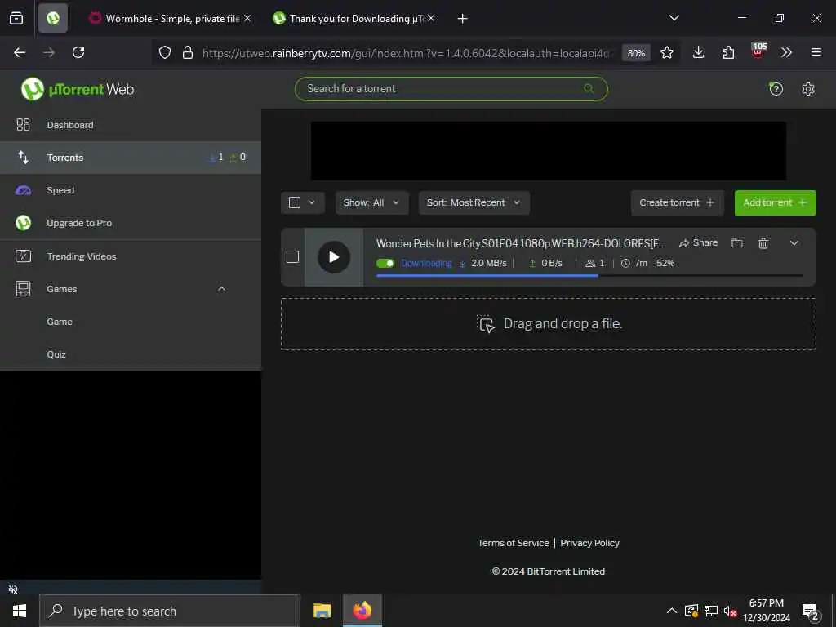Open the Speed sidebar item

[x=131, y=190]
